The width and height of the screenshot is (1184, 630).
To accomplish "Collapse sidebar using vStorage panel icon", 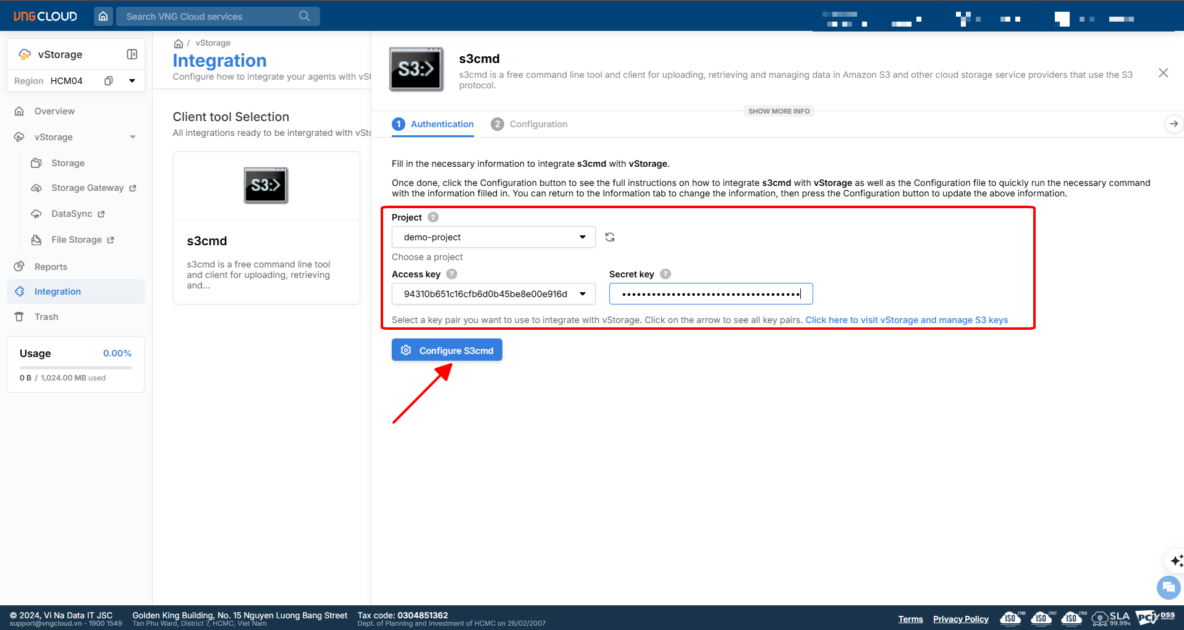I will tap(132, 54).
